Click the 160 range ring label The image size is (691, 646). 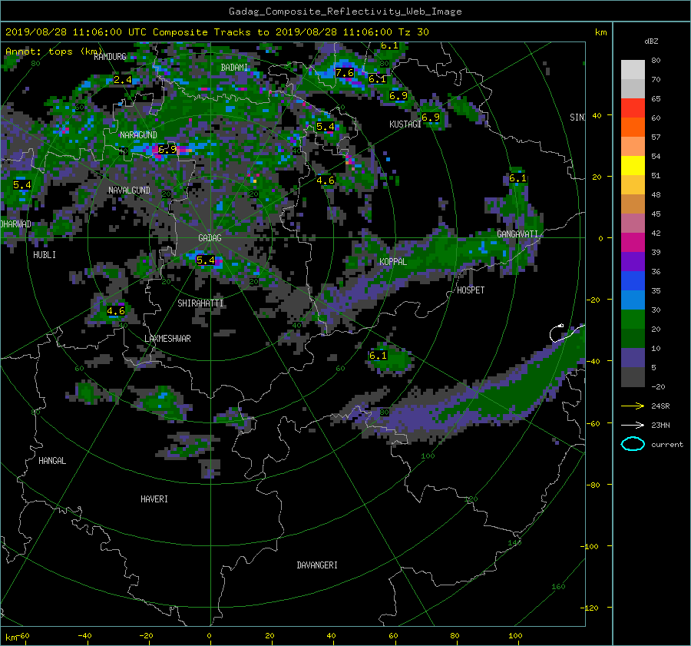pos(558,587)
